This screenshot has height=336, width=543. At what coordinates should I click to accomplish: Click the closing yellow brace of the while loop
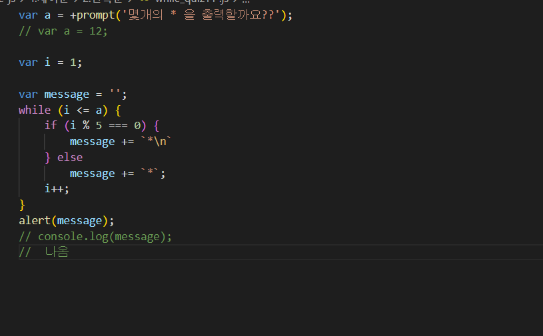tap(22, 205)
